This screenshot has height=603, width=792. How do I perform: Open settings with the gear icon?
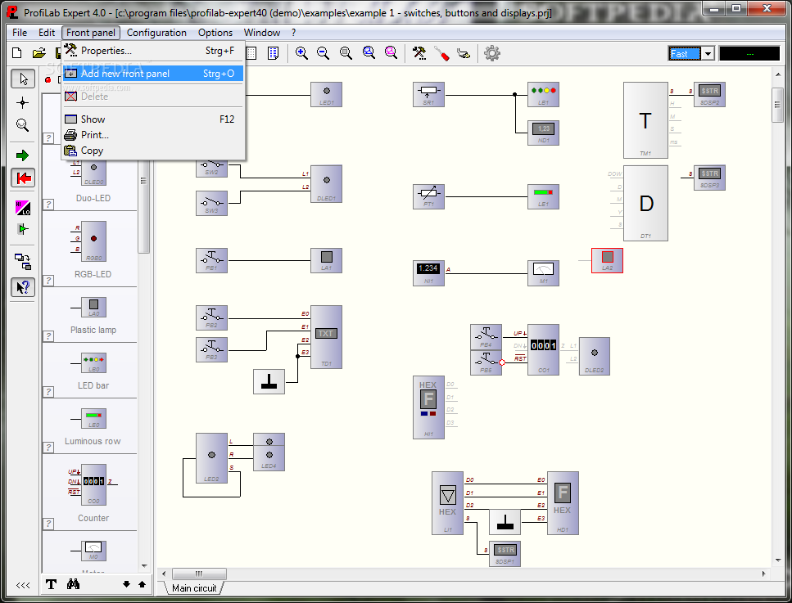pyautogui.click(x=492, y=53)
